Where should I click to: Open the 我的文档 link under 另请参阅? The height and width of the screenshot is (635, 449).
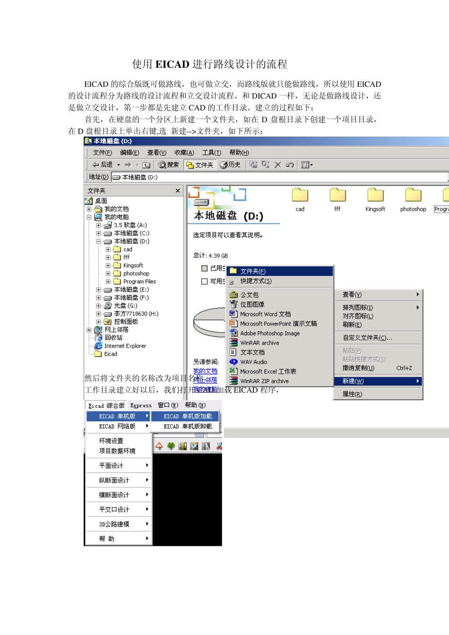pyautogui.click(x=205, y=371)
